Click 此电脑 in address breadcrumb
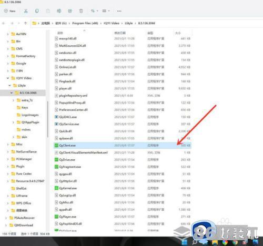Screen dimensions: 263x246 (46, 23)
